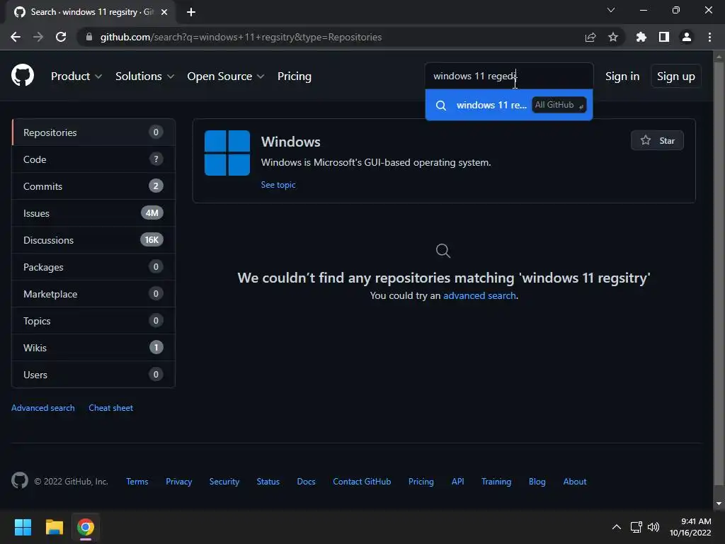Click the volume speaker tray icon
The width and height of the screenshot is (725, 544).
[x=653, y=527]
